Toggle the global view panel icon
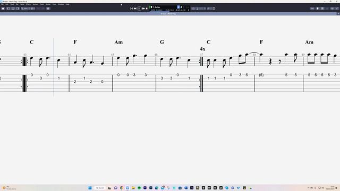340x191 pixels. pyautogui.click(x=13, y=8)
